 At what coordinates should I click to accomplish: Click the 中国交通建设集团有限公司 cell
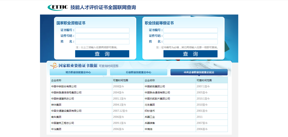click(x=81, y=111)
